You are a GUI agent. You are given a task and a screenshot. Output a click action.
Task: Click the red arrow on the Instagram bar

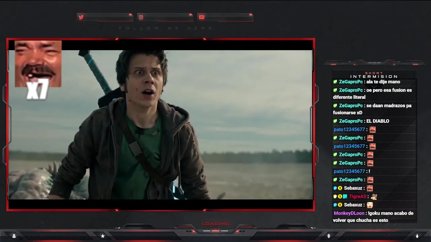[190, 14]
